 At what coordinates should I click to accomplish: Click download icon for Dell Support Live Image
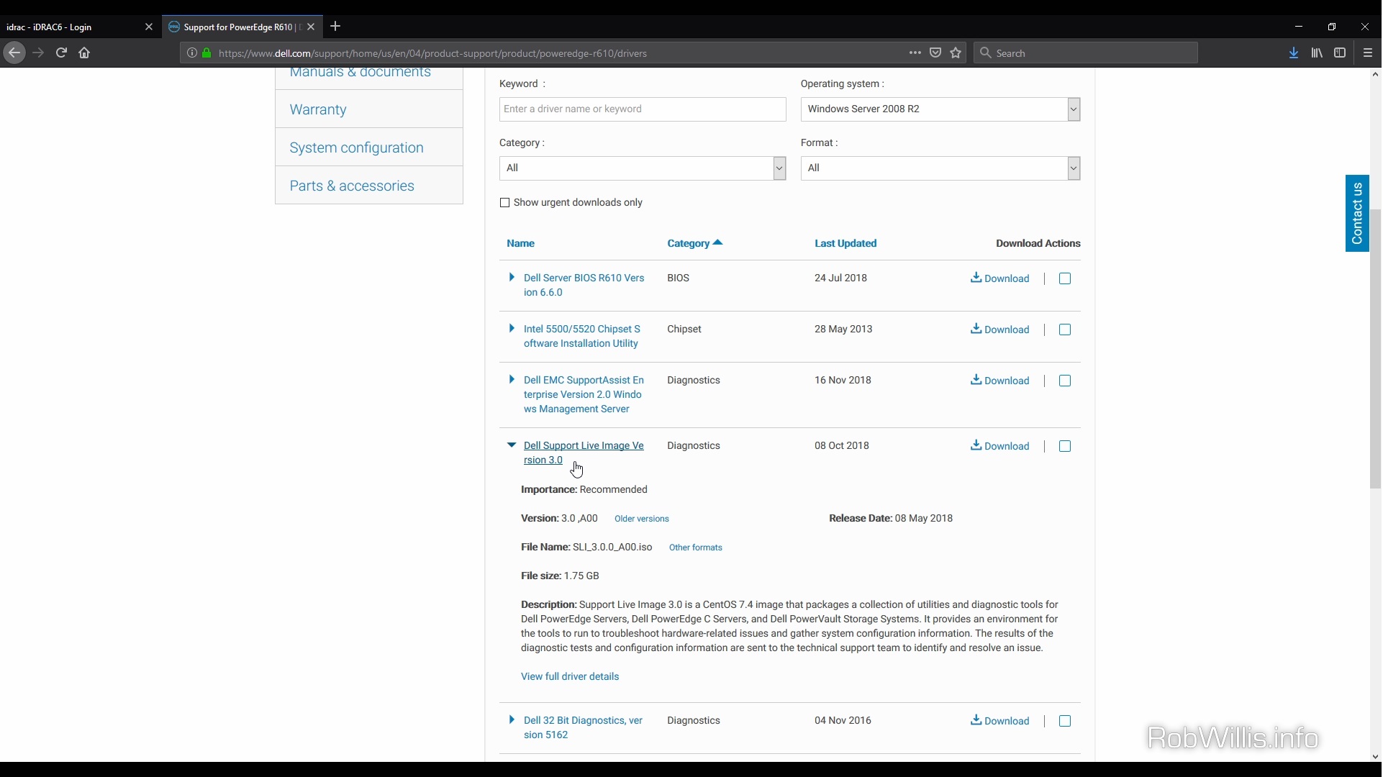coord(976,446)
